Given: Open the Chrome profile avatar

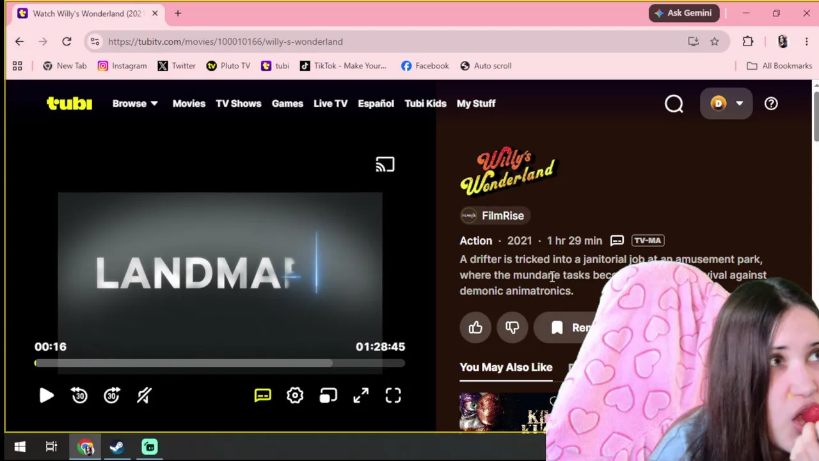Looking at the screenshot, I should click(x=783, y=42).
